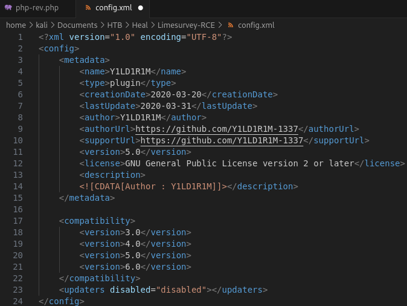The image size is (407, 306).
Task: Click the XML feed icon on config.xml tab
Action: [x=88, y=8]
